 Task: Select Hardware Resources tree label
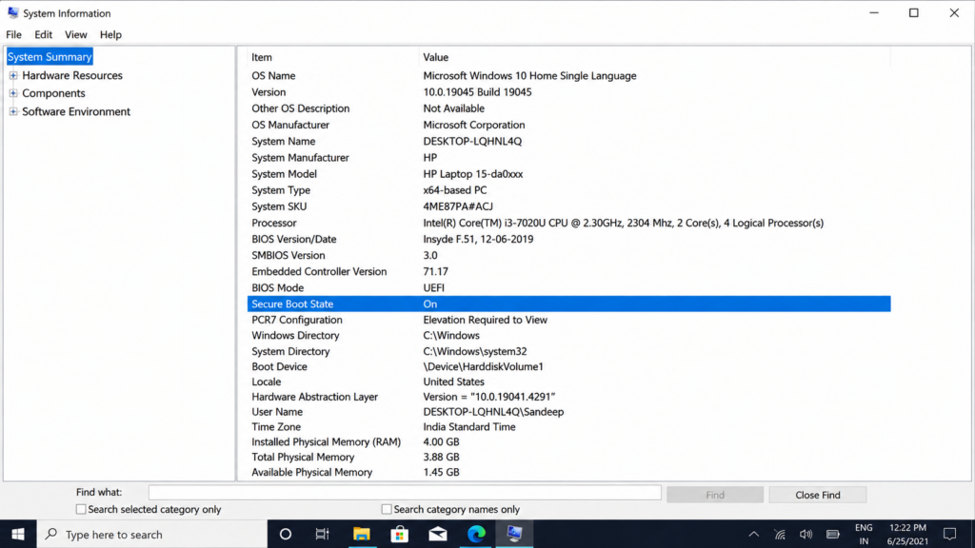click(x=72, y=75)
